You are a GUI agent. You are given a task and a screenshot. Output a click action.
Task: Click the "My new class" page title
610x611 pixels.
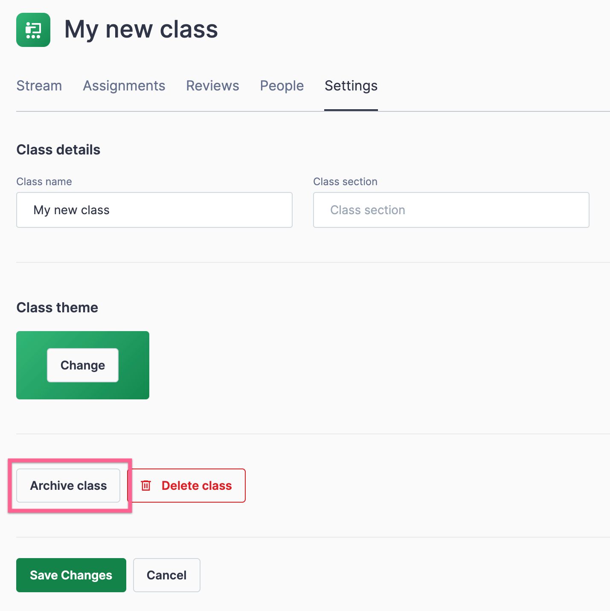[141, 30]
